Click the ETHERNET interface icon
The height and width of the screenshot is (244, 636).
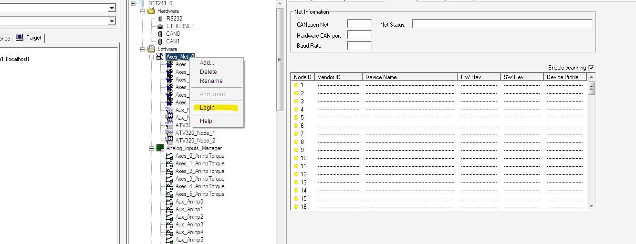160,26
